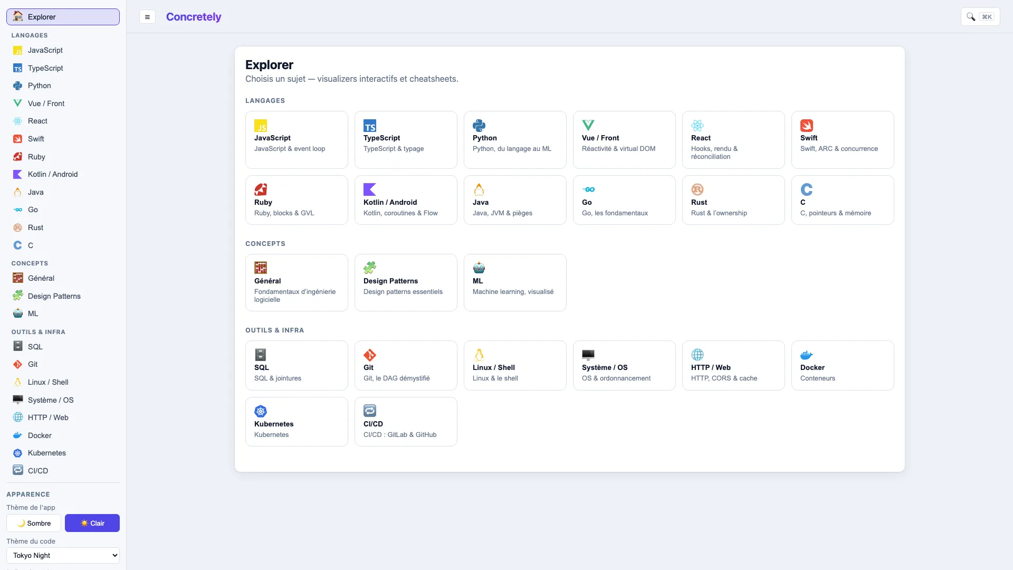This screenshot has width=1013, height=570.
Task: Click the C logo on the C card
Action: pos(807,189)
